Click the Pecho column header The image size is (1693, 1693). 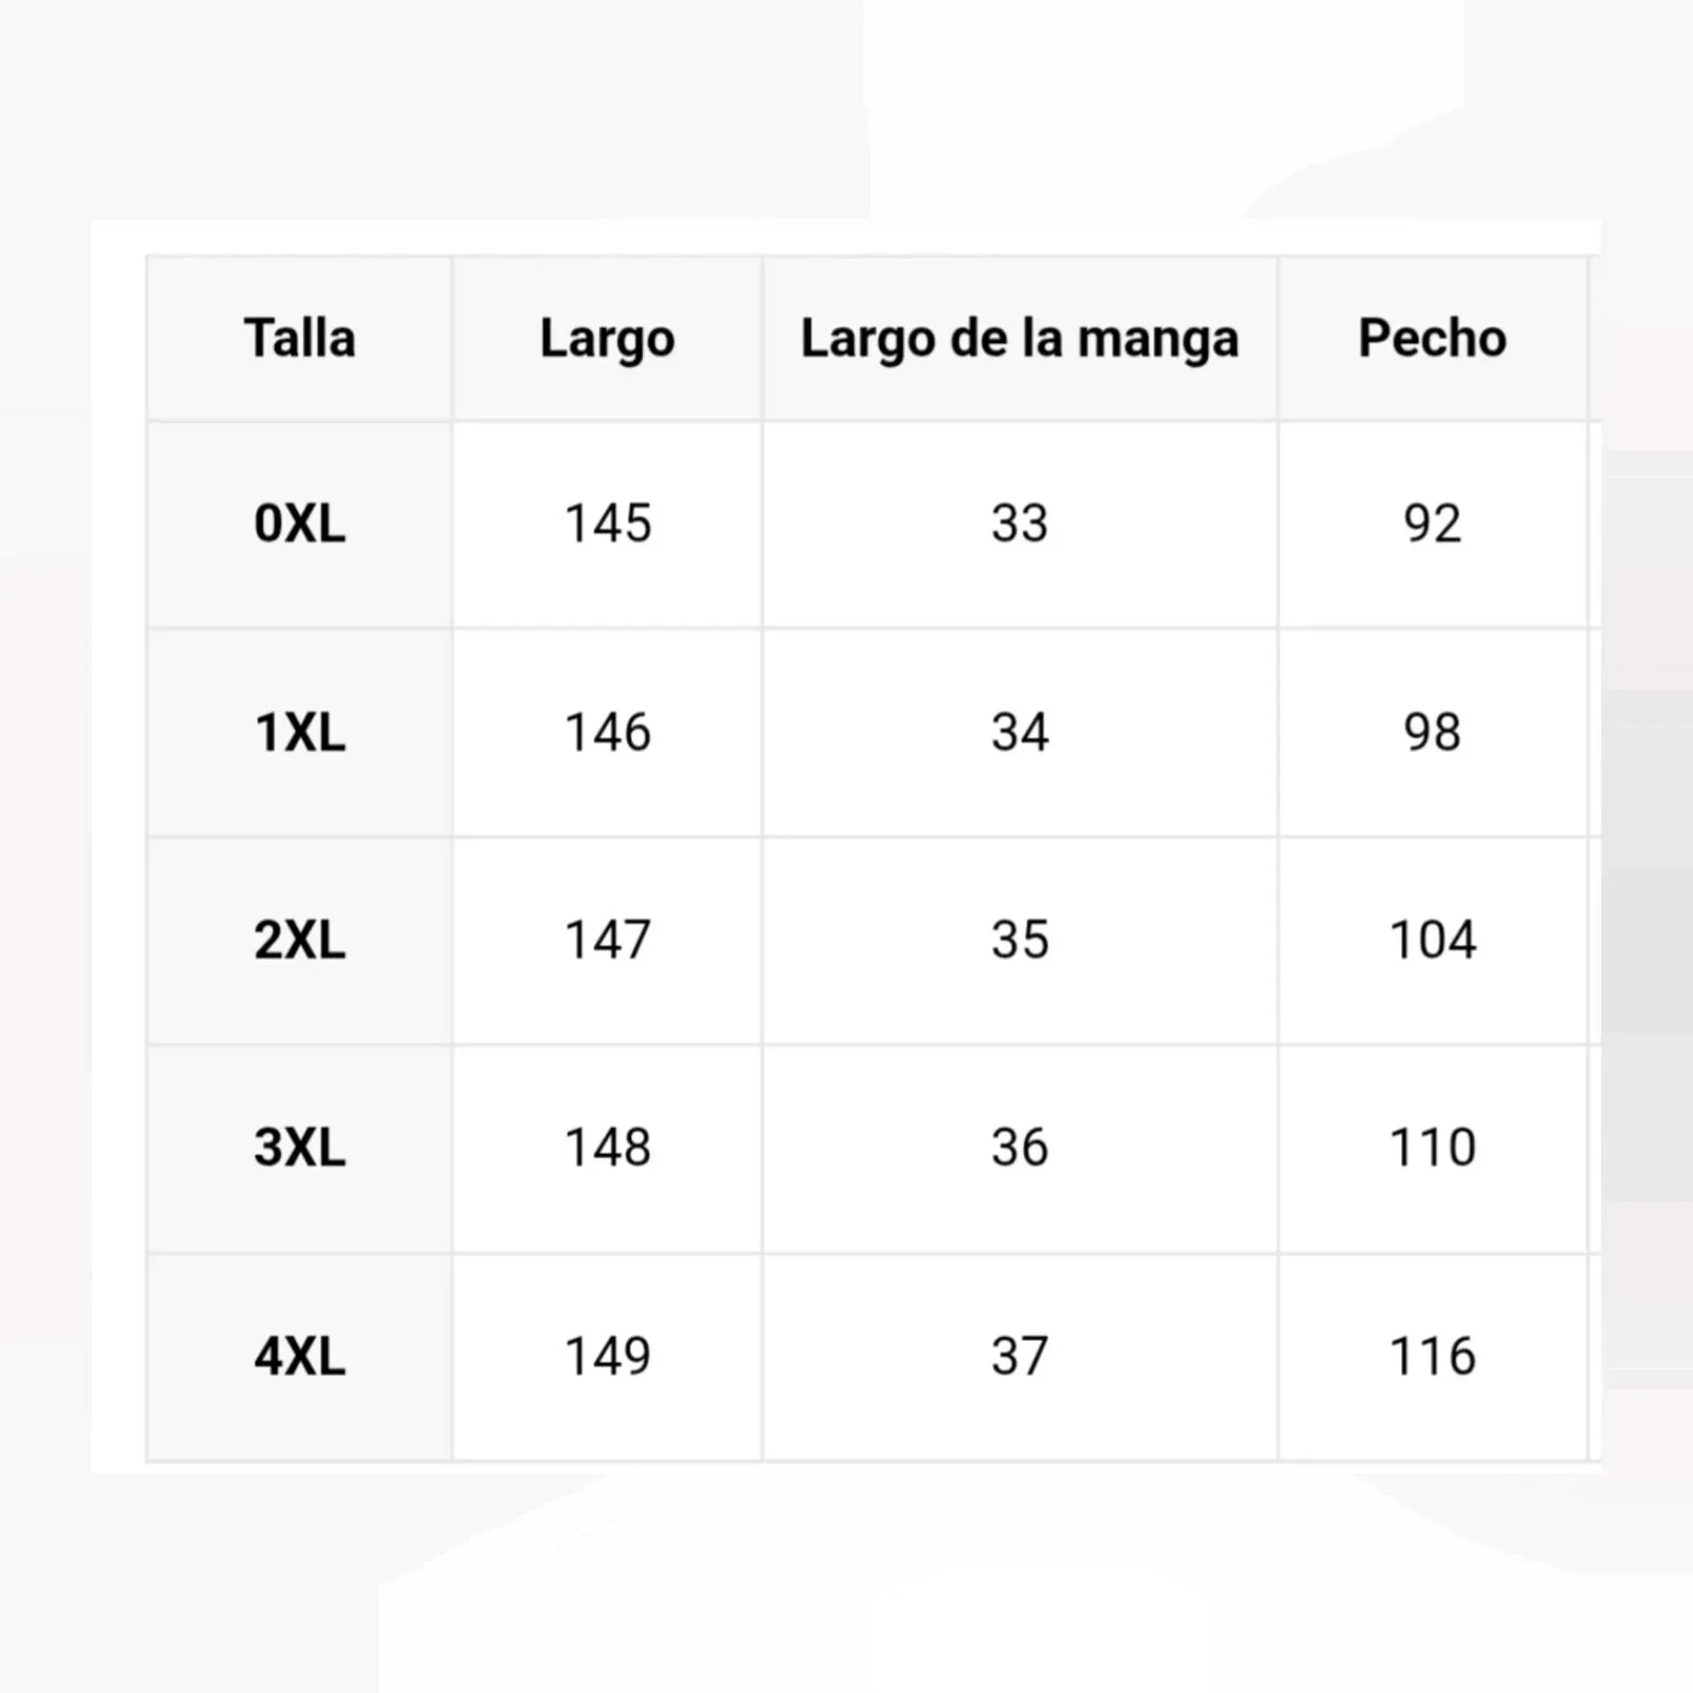1432,339
